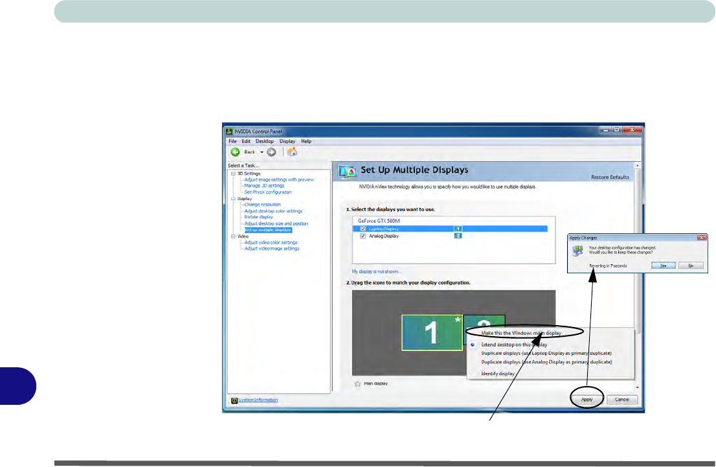The width and height of the screenshot is (716, 467).
Task: Select Set PhysX configuration task
Action: tap(267, 192)
